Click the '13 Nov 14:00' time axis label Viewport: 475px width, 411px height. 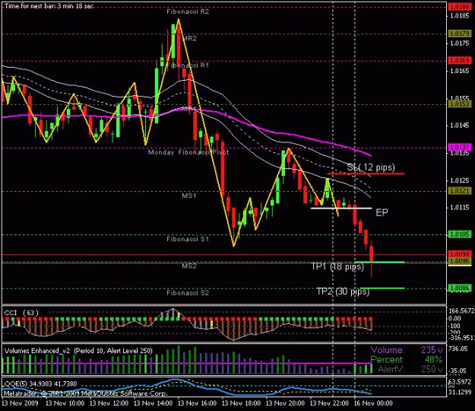[x=153, y=403]
